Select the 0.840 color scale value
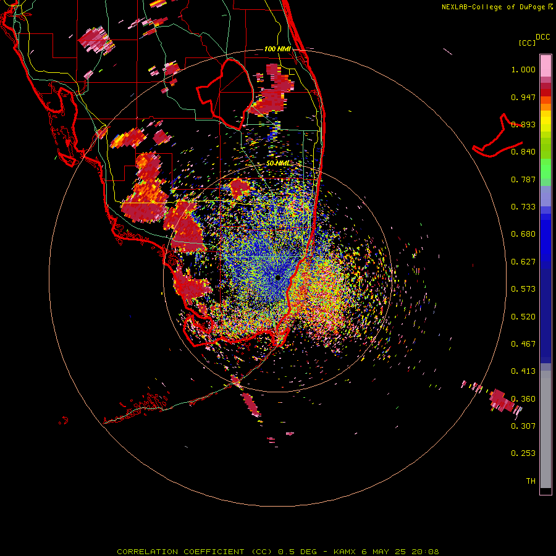 [523, 152]
